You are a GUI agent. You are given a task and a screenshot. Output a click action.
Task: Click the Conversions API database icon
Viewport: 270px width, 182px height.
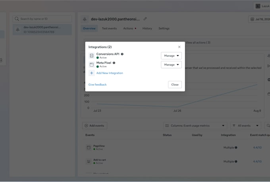[92, 56]
